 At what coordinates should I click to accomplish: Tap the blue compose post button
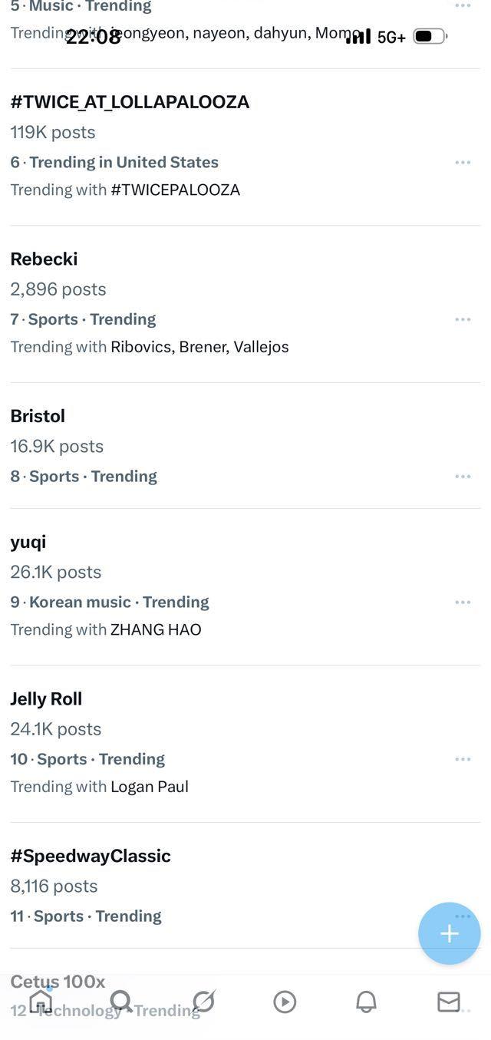pyautogui.click(x=450, y=933)
